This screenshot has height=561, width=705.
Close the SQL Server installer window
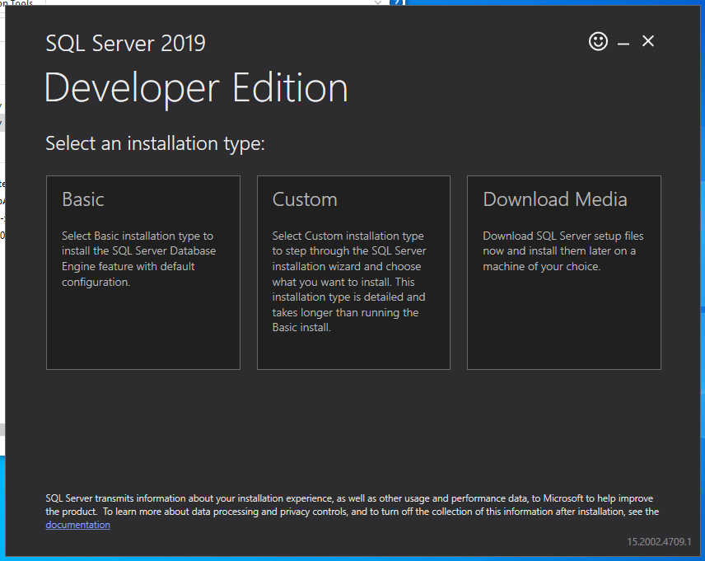pos(648,41)
